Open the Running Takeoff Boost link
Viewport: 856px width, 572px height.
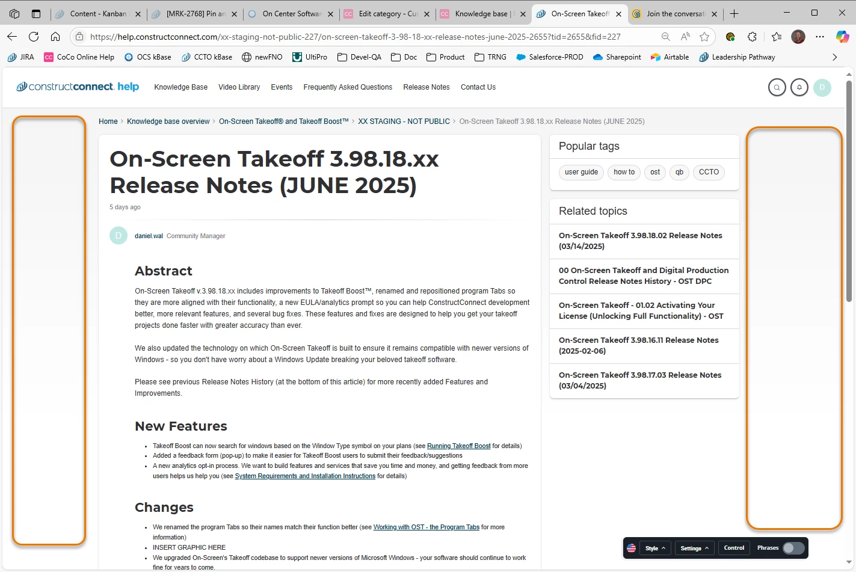(458, 446)
